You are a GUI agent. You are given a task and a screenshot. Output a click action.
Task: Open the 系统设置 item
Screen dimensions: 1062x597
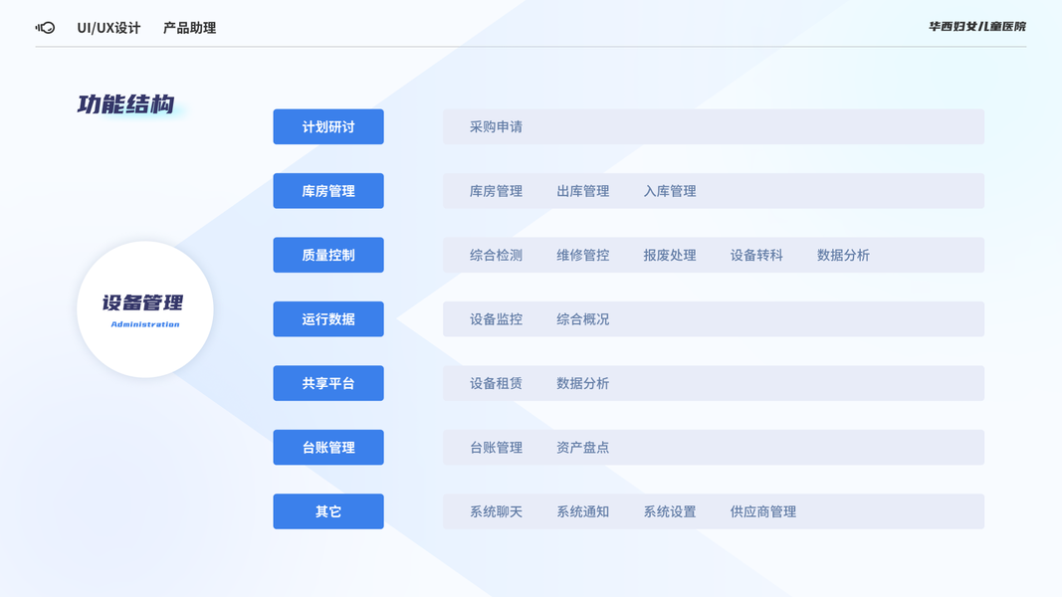669,511
